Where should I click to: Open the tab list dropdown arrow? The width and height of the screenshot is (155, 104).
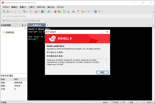pyautogui.click(x=153, y=25)
